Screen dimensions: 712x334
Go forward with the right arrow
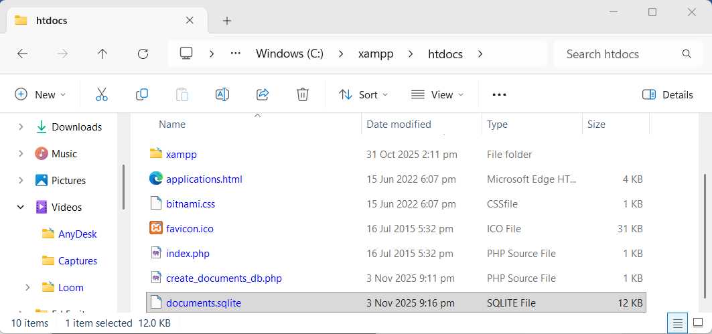[62, 54]
